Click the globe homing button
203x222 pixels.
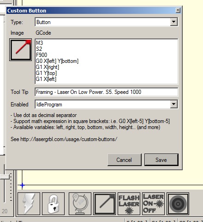(80, 203)
